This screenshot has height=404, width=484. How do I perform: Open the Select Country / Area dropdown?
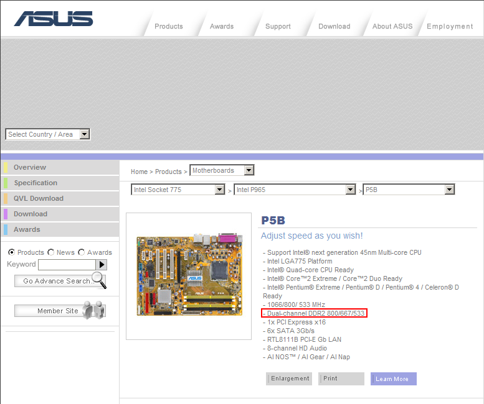48,134
